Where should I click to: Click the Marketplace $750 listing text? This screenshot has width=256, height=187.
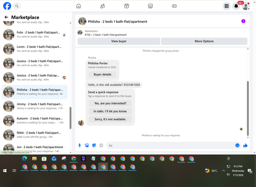coord(105,35)
